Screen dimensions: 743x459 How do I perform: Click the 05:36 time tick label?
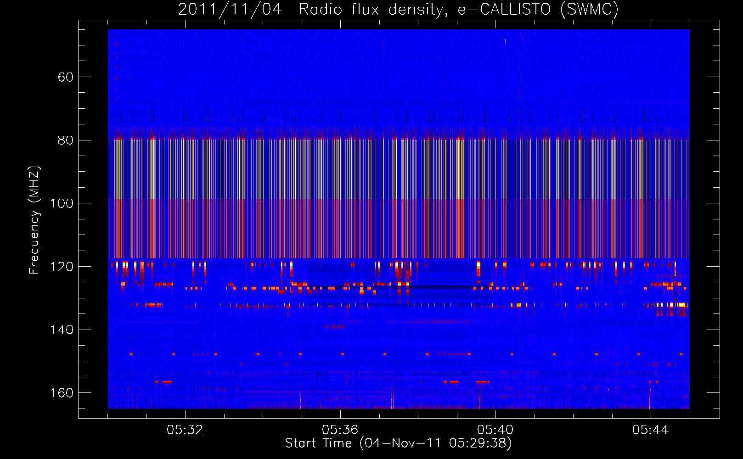340,430
